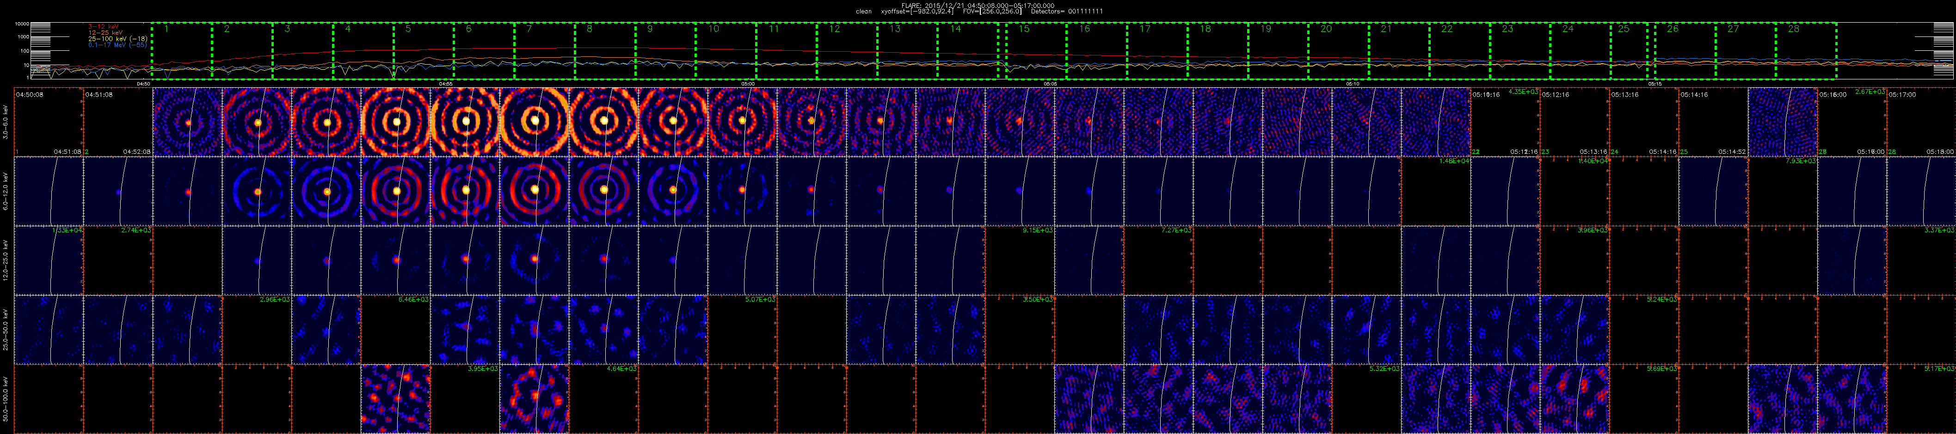Open 3.0-6.0 keV image between 05:14:16 and 05:16:00 cells
1956x434 pixels.
[x=1783, y=122]
